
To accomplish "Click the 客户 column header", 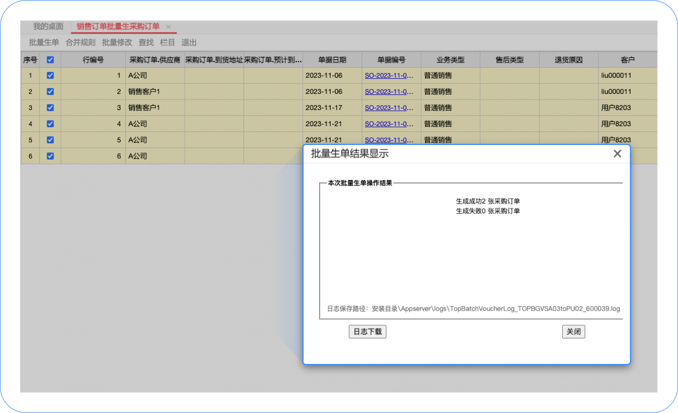I will coord(628,59).
